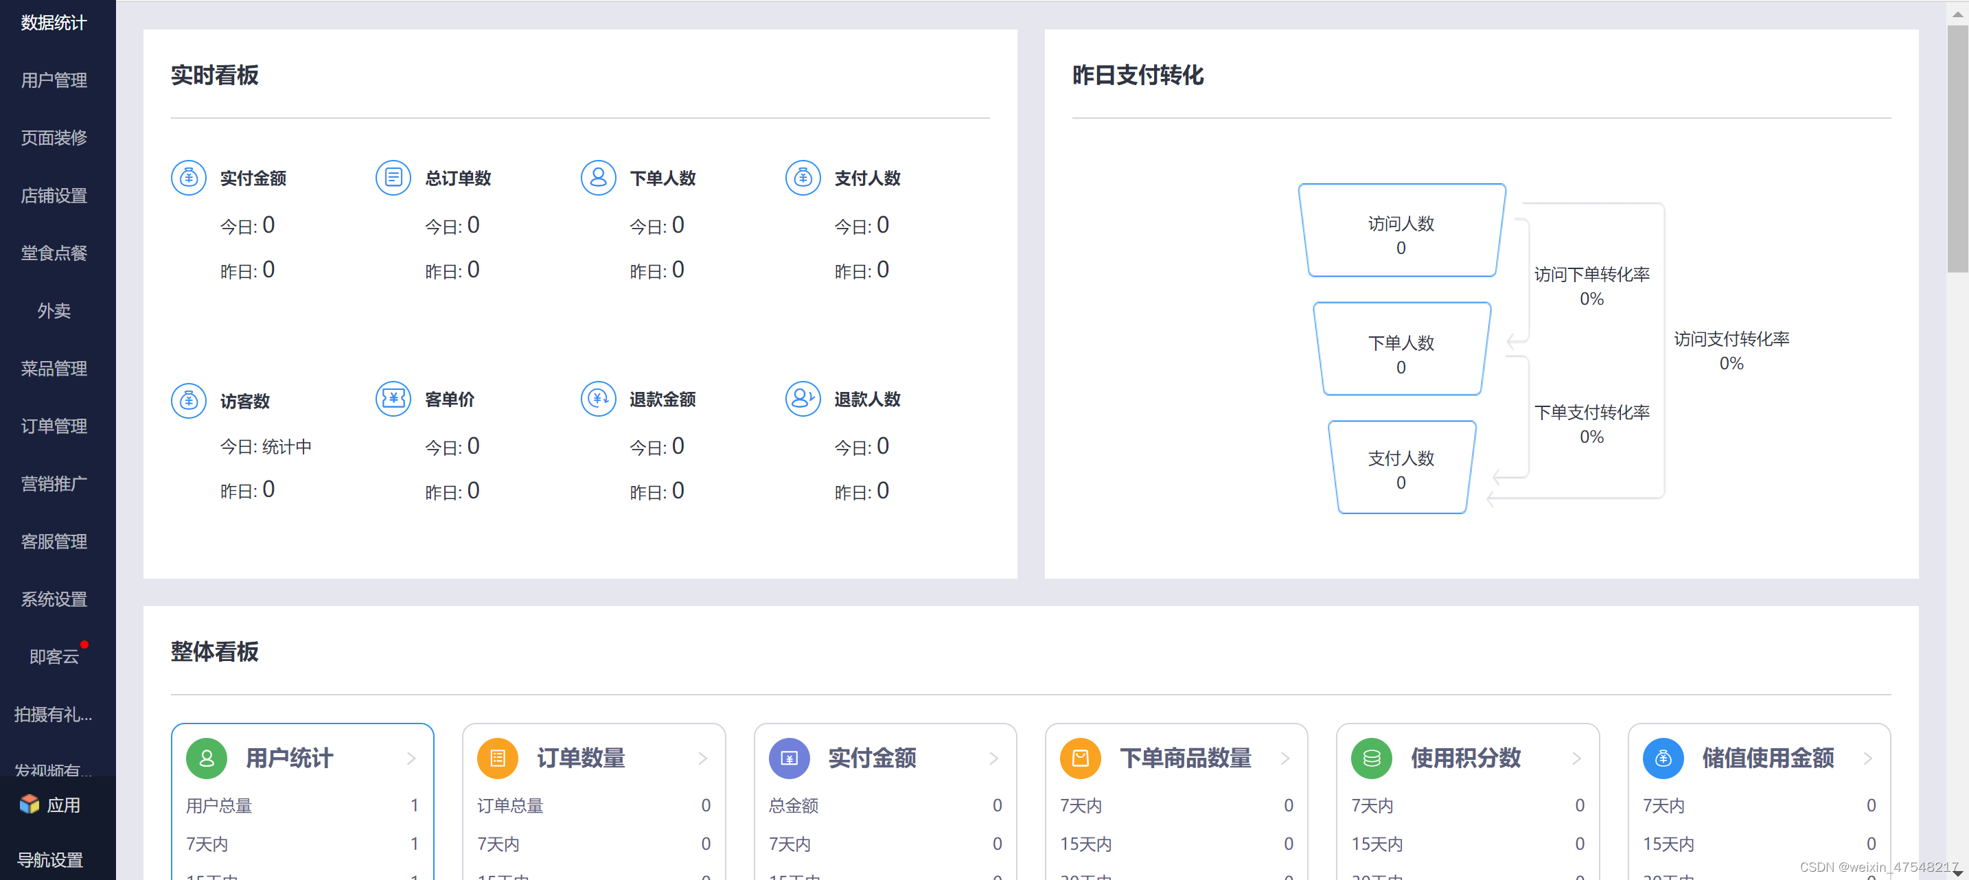1969x880 pixels.
Task: Click the green 使用积分数 coins icon
Action: [x=1371, y=758]
